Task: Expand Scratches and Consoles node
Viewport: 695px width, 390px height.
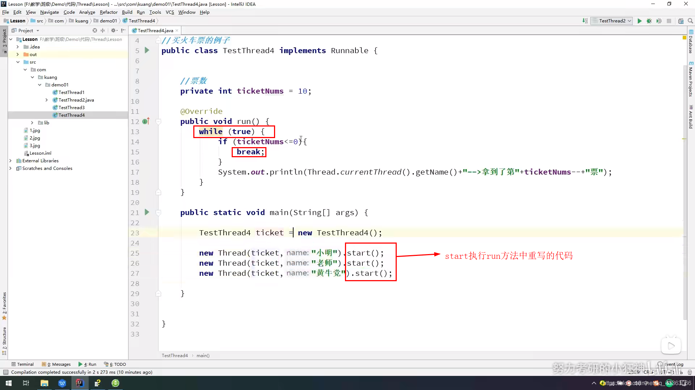Action: [10, 168]
